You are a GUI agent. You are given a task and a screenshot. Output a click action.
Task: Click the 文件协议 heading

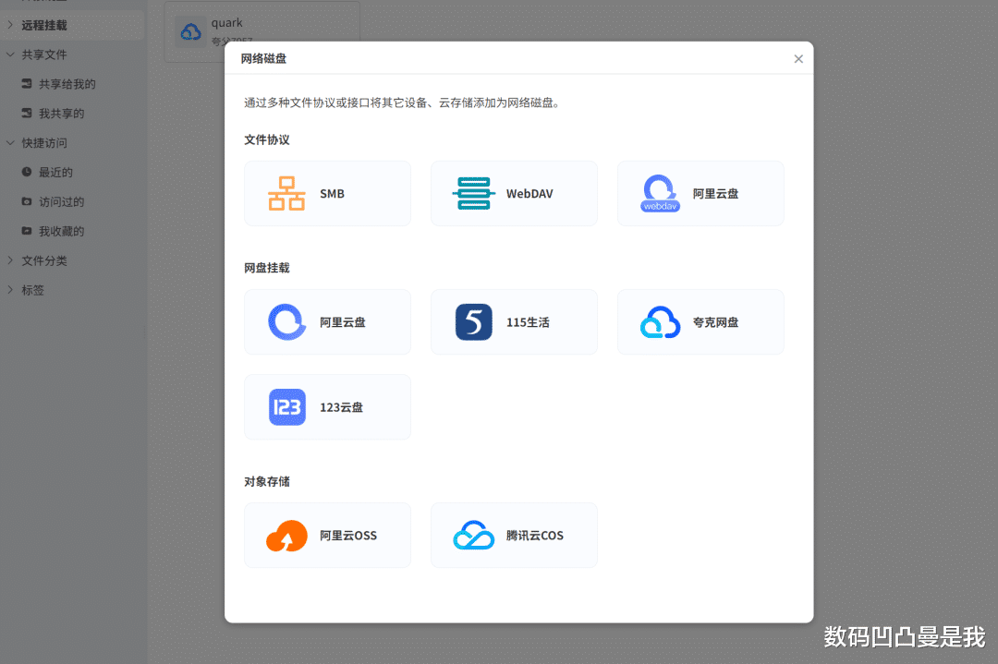[267, 140]
